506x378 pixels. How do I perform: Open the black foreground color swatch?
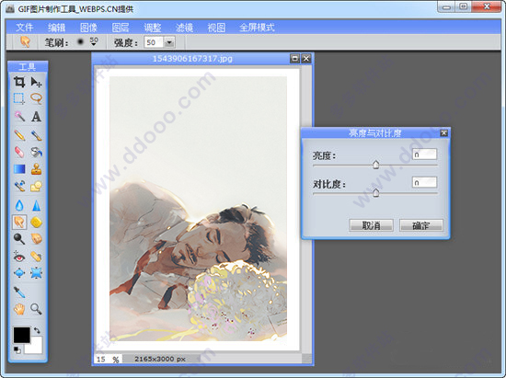click(22, 335)
